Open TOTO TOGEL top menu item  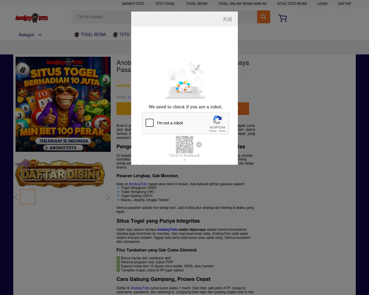[x=165, y=4]
